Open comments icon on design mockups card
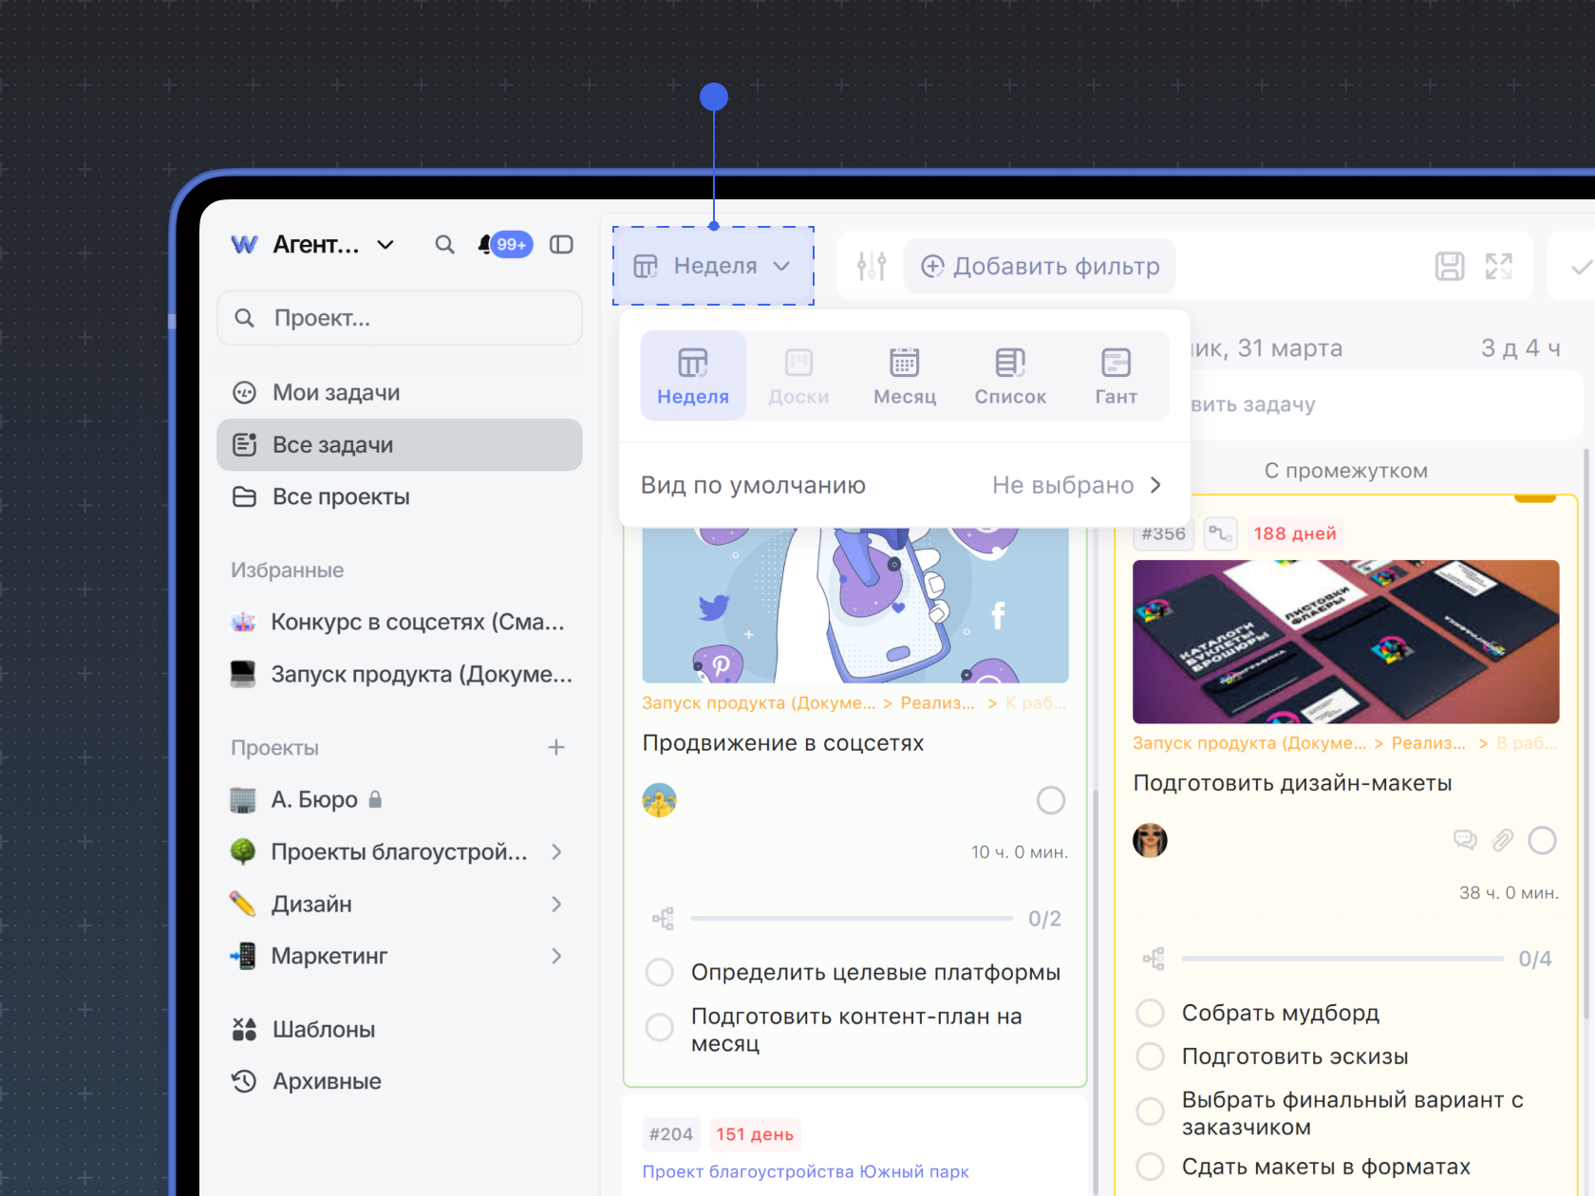The height and width of the screenshot is (1196, 1595). point(1465,840)
